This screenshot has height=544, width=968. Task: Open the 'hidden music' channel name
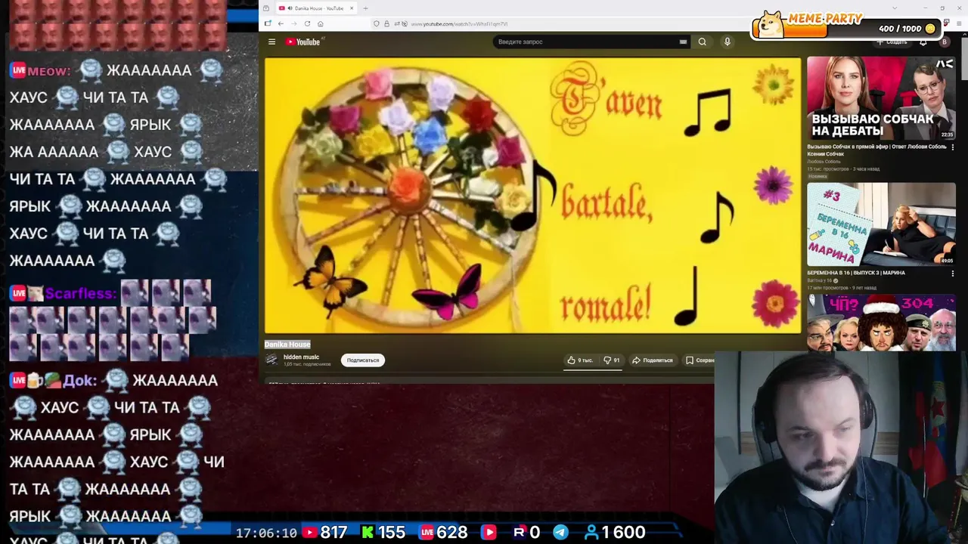[302, 357]
